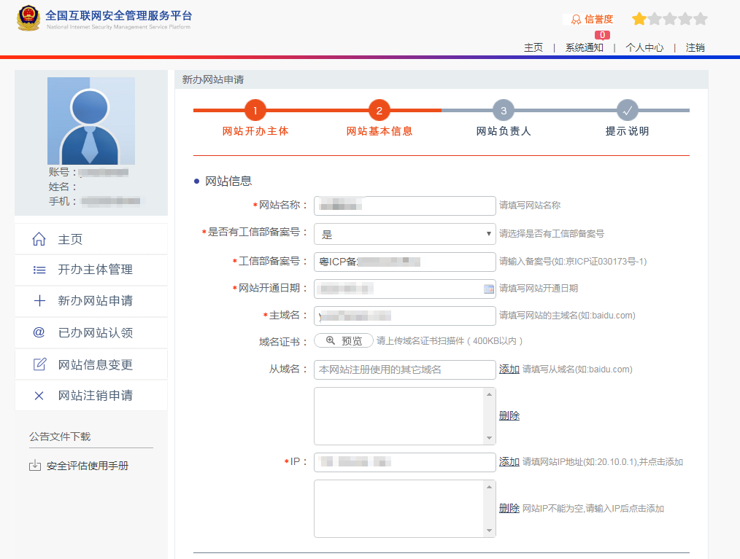This screenshot has width=740, height=559.
Task: Go to 主页 in the sidebar menu
Action: coord(91,239)
